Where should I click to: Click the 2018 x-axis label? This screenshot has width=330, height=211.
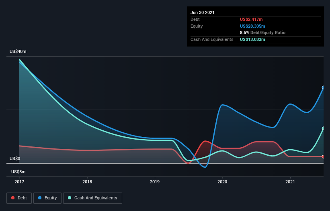87,182
